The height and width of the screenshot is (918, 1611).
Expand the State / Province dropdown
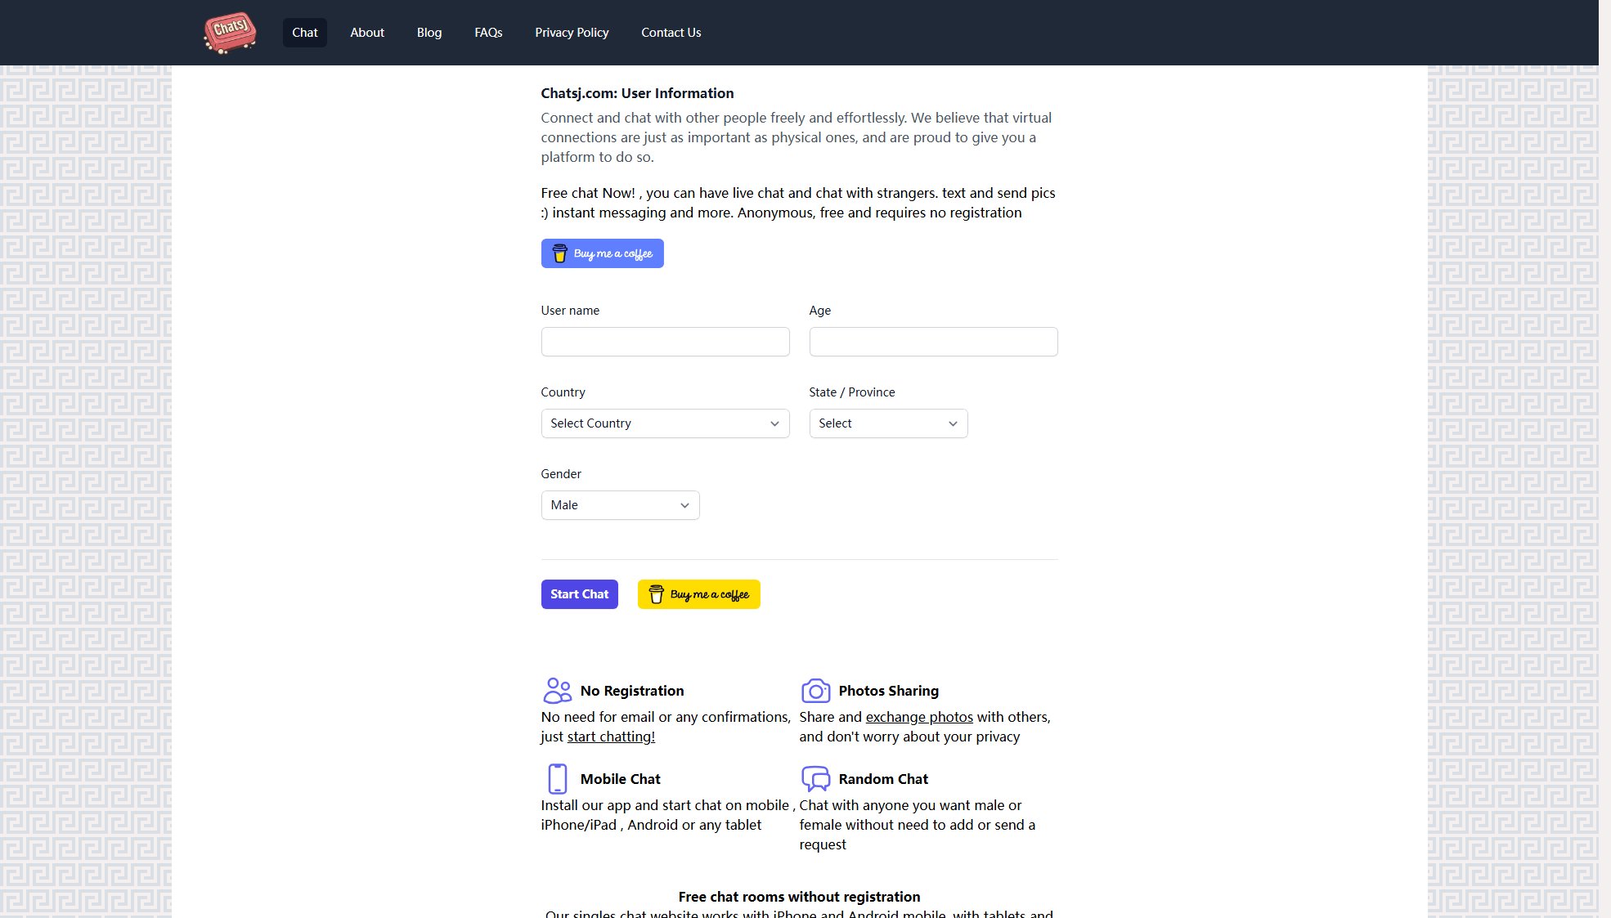888,423
